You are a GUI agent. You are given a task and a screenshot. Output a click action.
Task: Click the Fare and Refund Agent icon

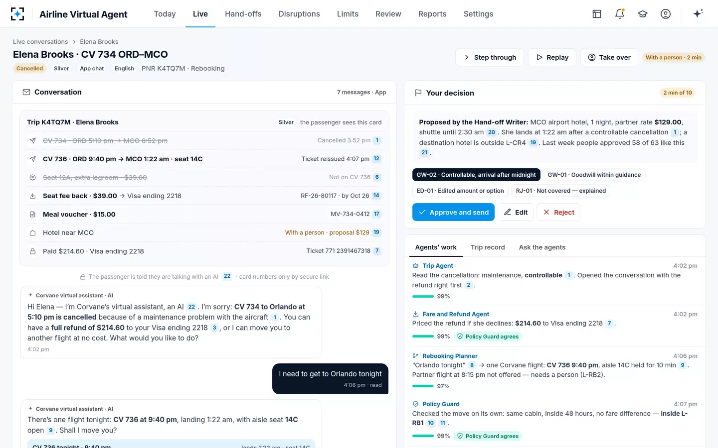coord(415,314)
